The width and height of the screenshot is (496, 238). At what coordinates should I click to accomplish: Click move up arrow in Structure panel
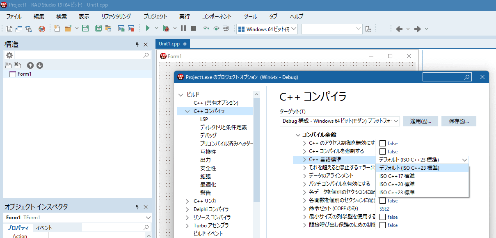30,65
